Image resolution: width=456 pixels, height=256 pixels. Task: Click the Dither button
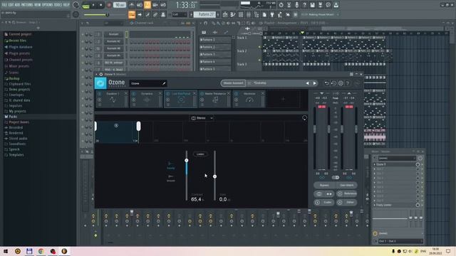(347, 202)
